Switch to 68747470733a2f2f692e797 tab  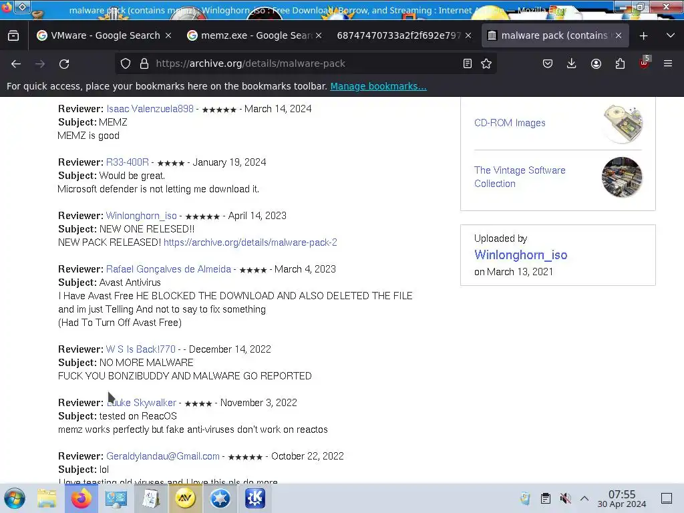(x=399, y=35)
